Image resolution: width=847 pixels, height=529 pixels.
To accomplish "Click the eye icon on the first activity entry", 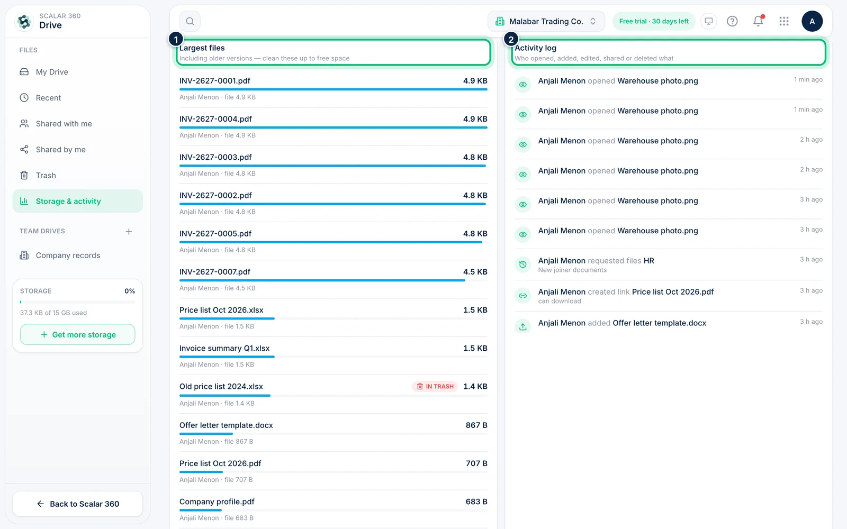I will click(522, 85).
